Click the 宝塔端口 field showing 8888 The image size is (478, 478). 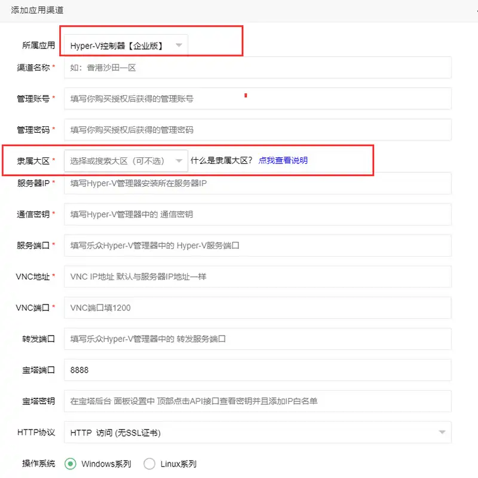coord(257,370)
